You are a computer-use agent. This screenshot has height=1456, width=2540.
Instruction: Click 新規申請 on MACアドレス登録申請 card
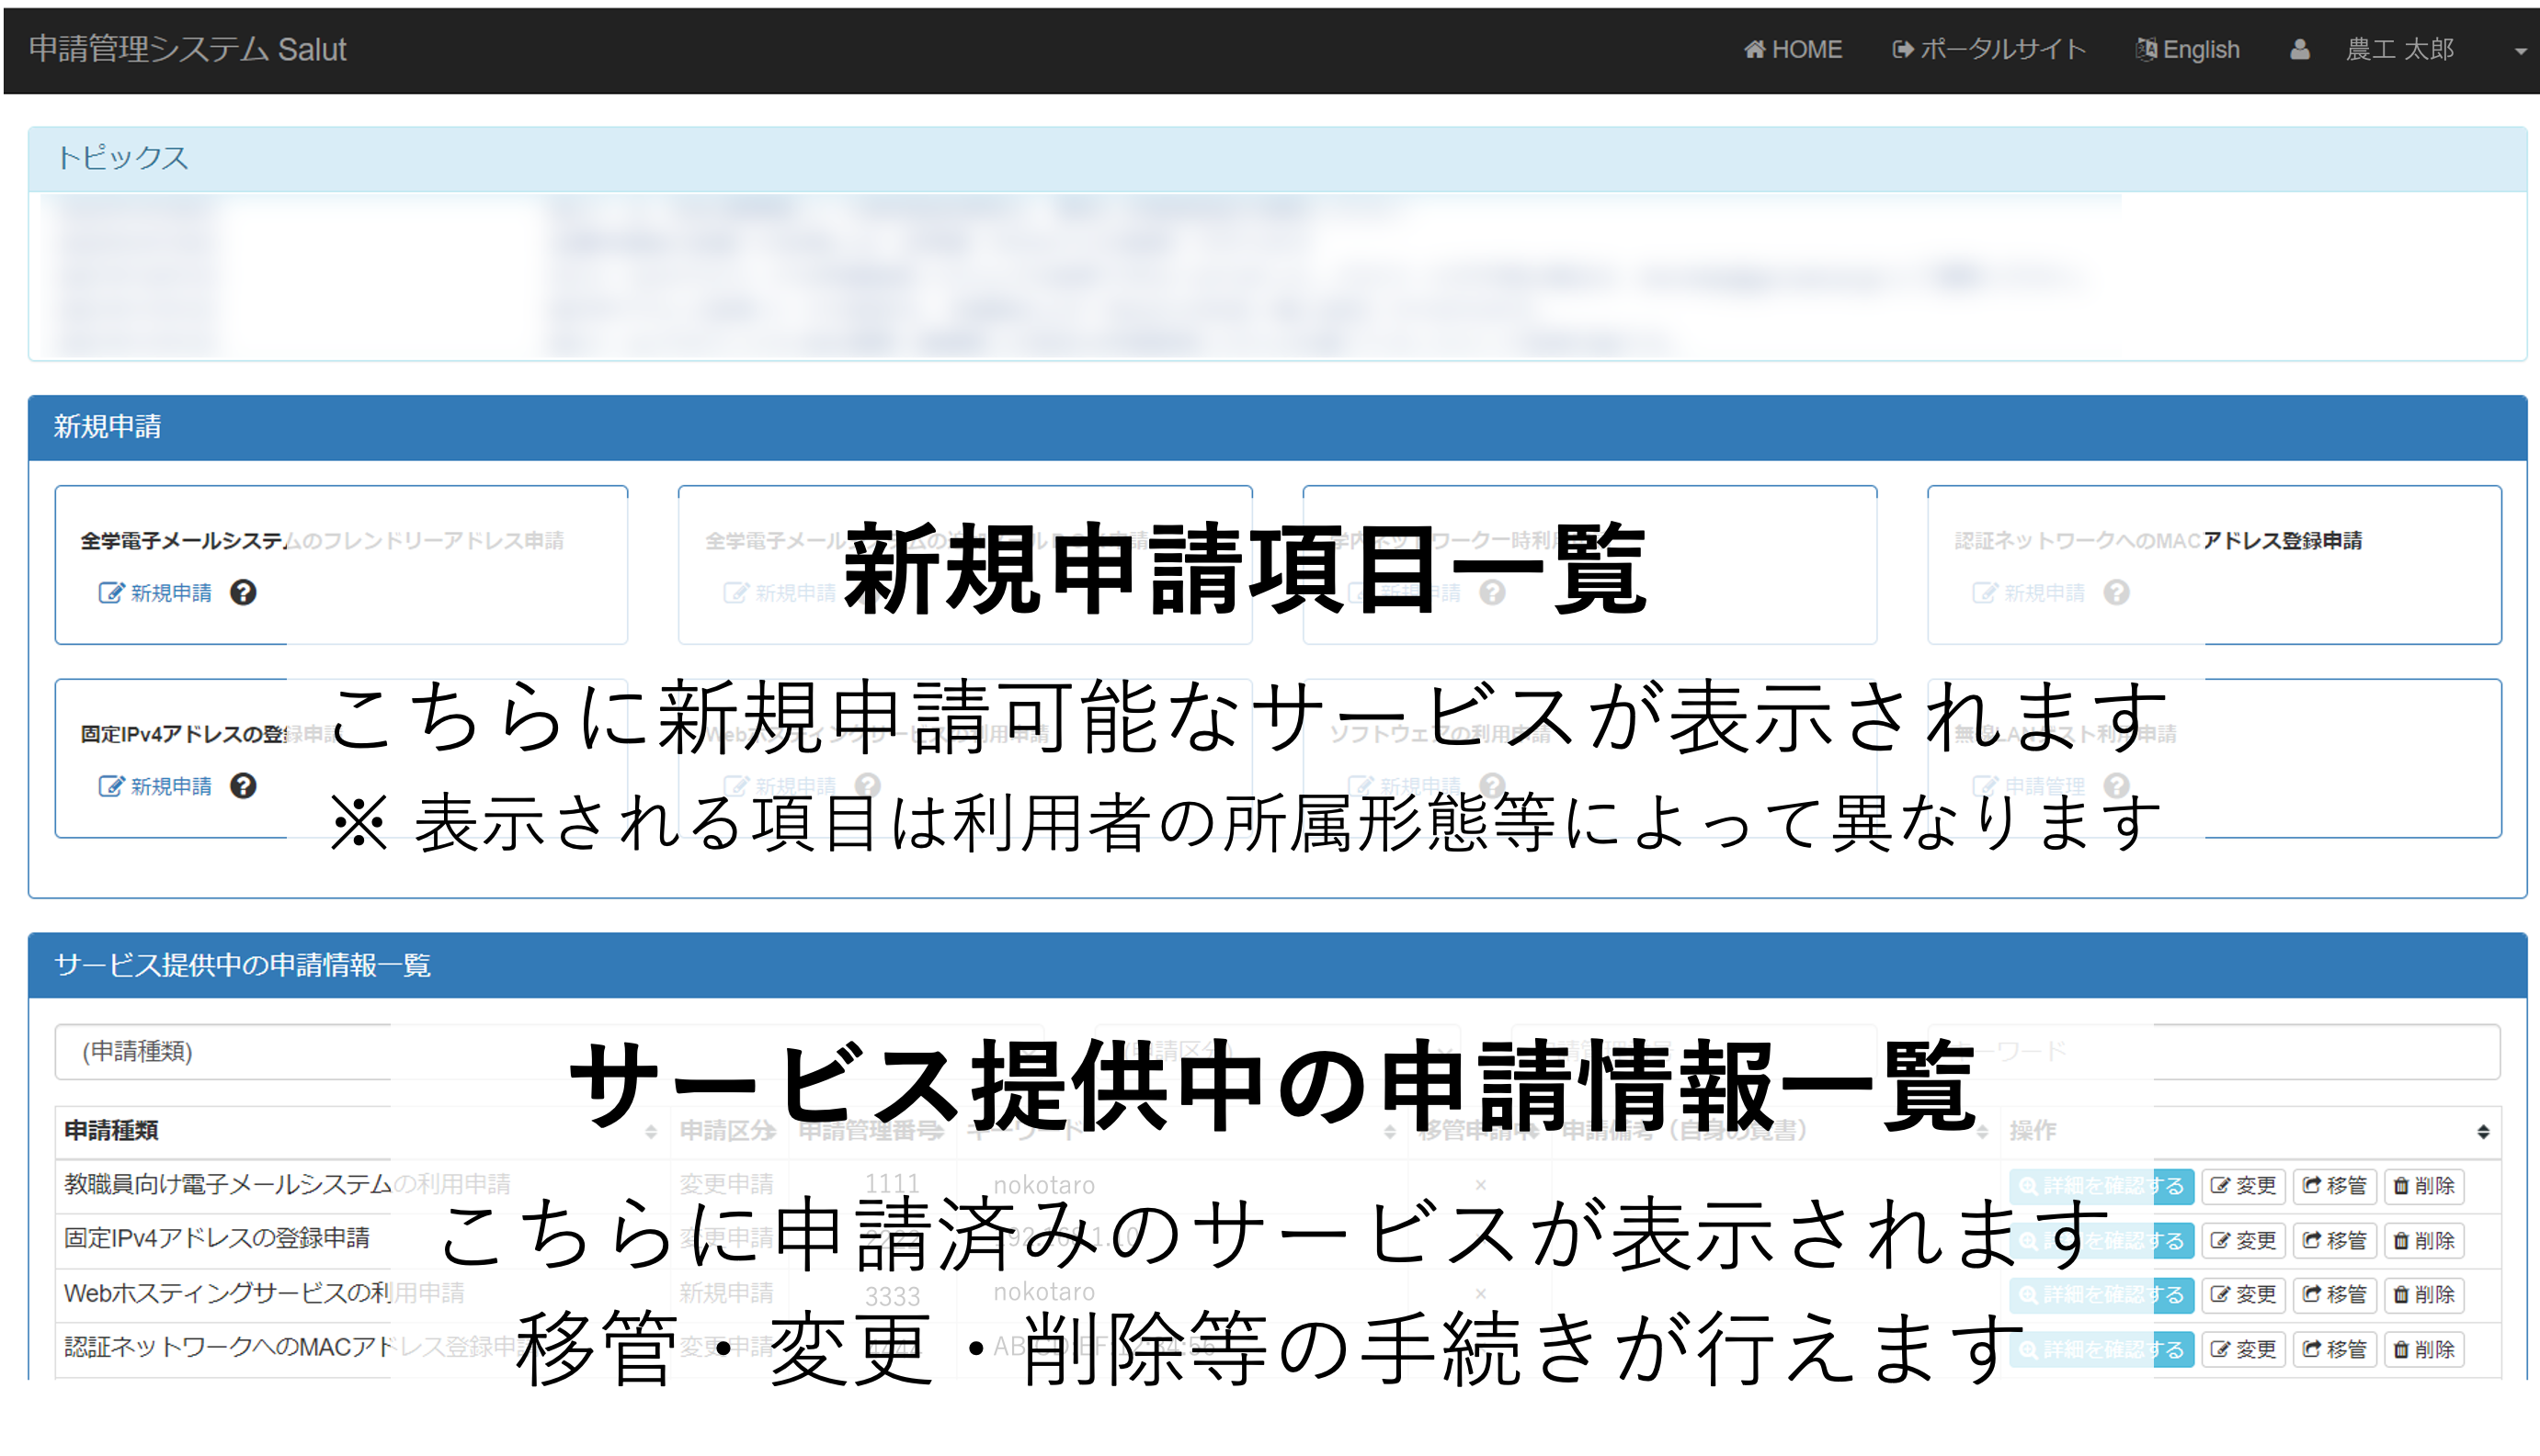[x=2029, y=593]
